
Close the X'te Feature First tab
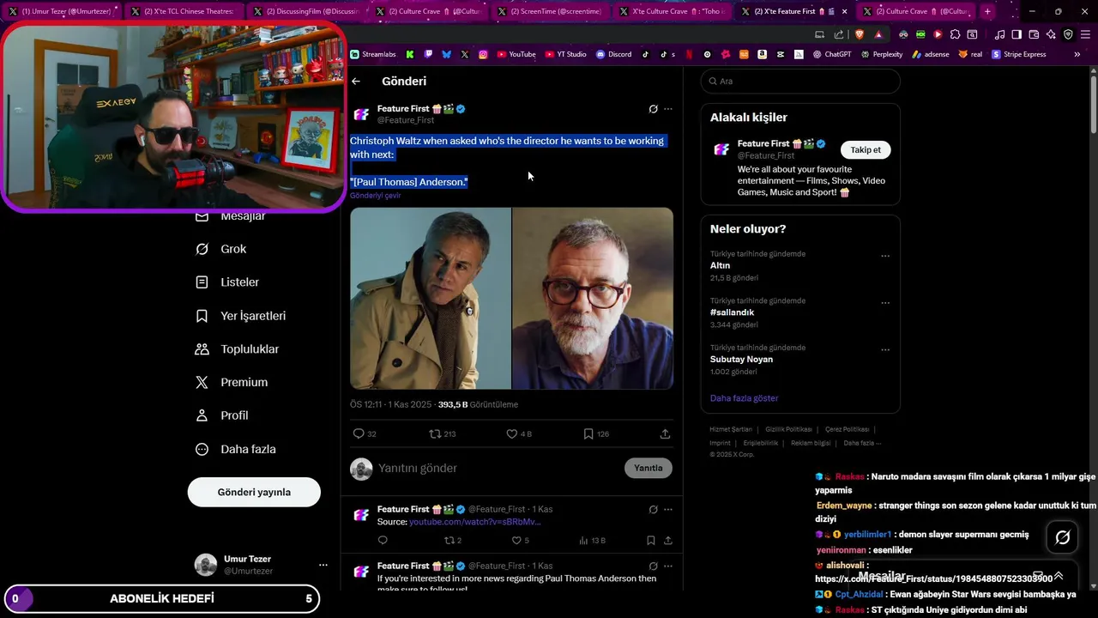(845, 11)
